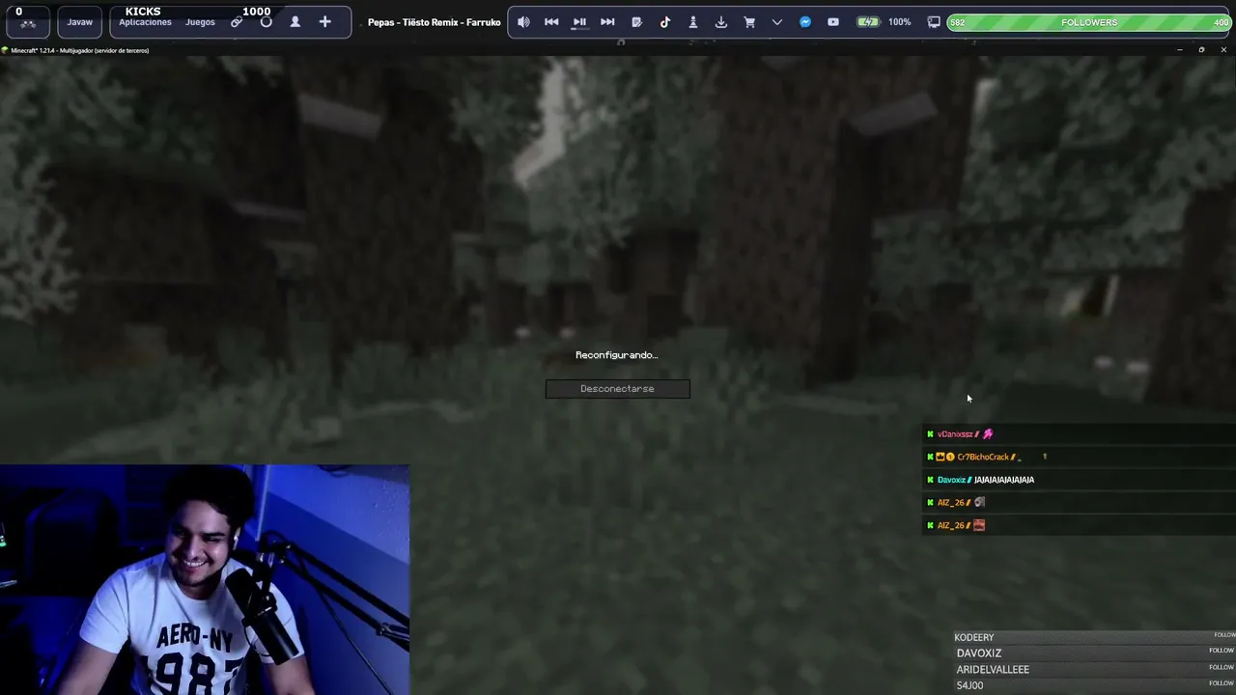This screenshot has width=1236, height=695.
Task: Click Cr7BichoCrack username in chat
Action: [982, 457]
